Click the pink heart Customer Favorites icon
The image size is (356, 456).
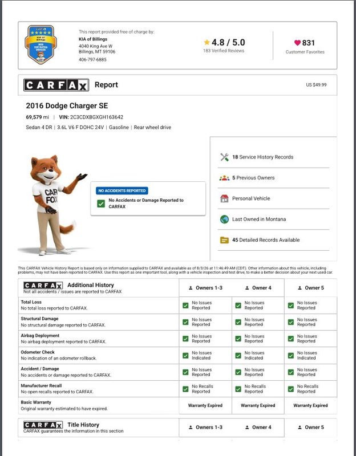coord(297,43)
